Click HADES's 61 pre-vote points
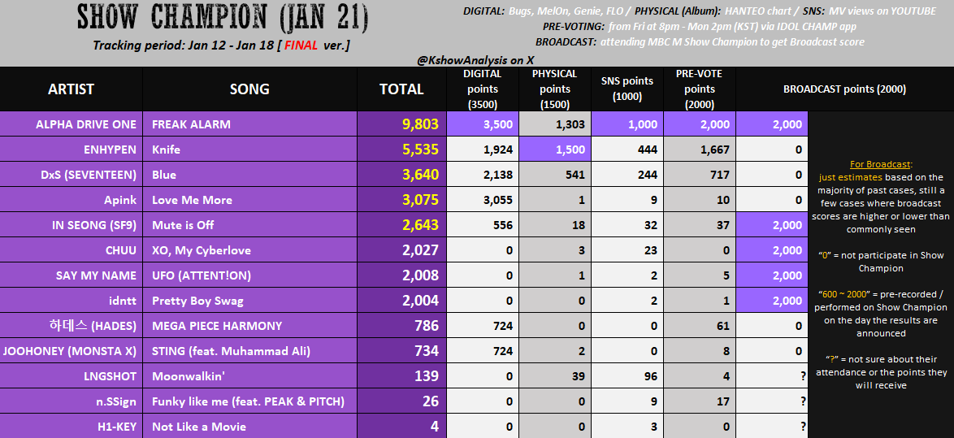This screenshot has width=954, height=438. pos(699,326)
